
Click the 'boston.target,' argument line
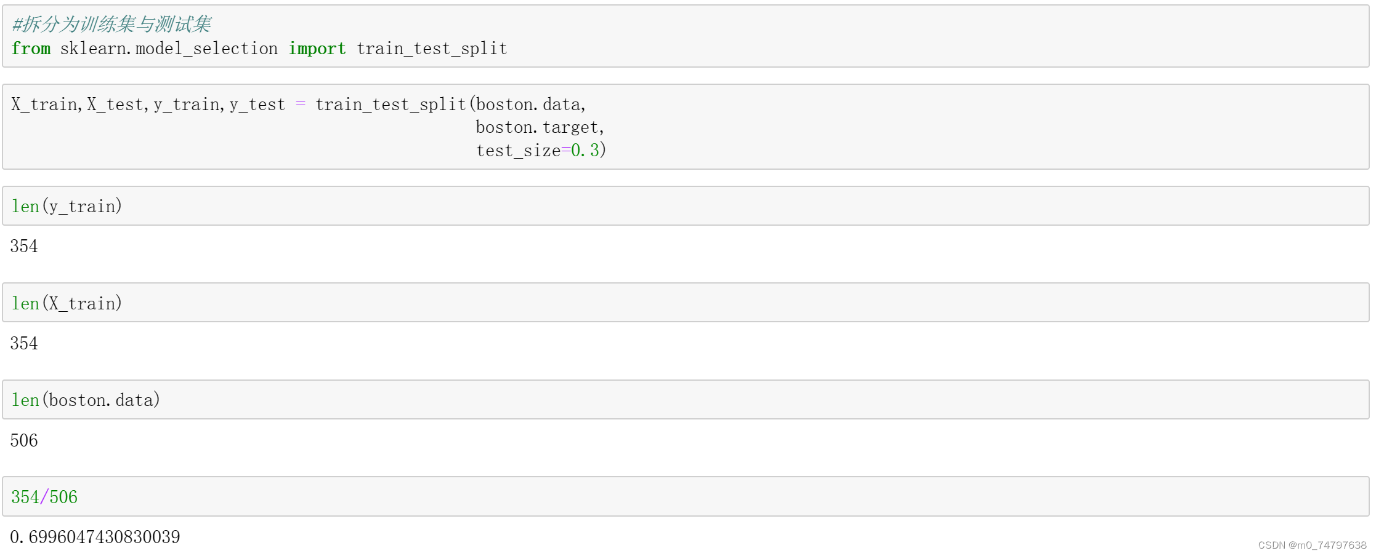click(x=540, y=127)
